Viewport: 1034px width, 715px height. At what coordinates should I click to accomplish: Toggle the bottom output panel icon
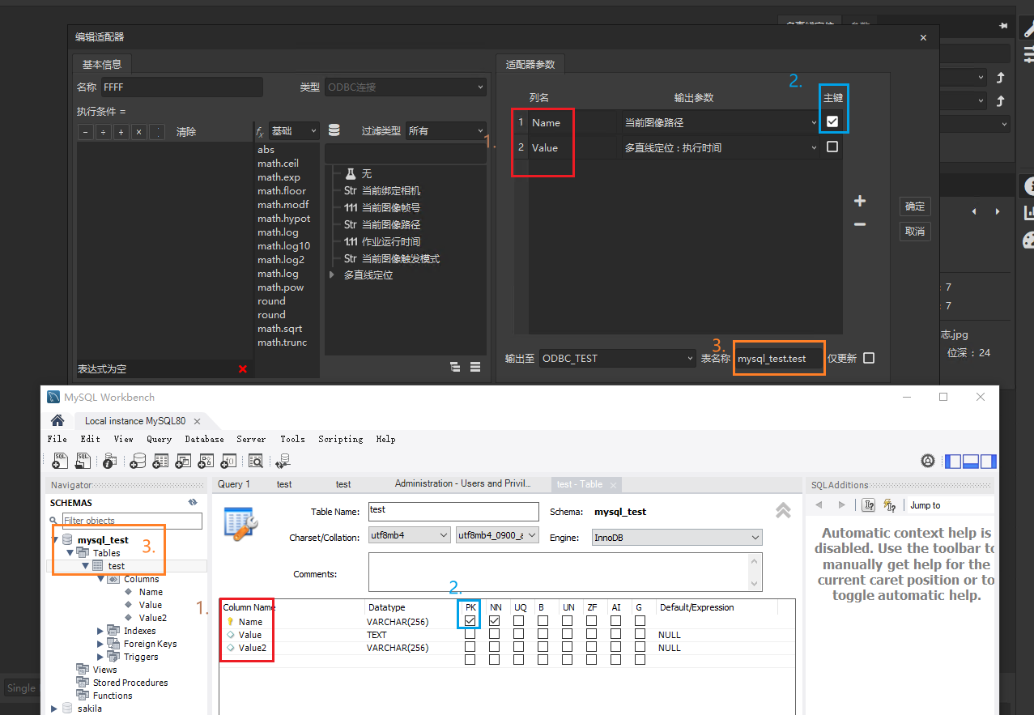click(971, 461)
